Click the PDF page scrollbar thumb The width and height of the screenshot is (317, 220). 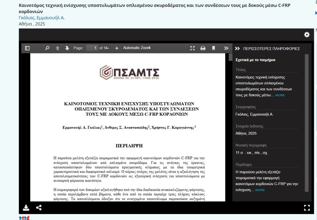click(x=230, y=57)
